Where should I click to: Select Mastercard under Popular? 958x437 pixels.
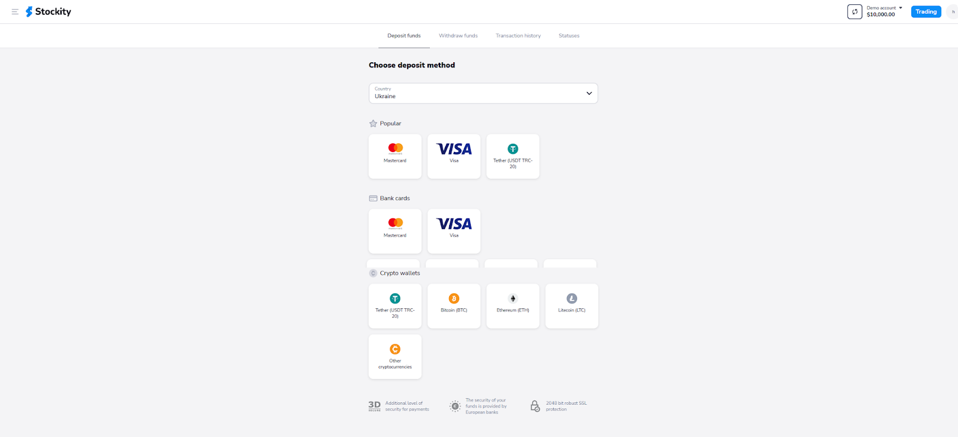tap(395, 156)
